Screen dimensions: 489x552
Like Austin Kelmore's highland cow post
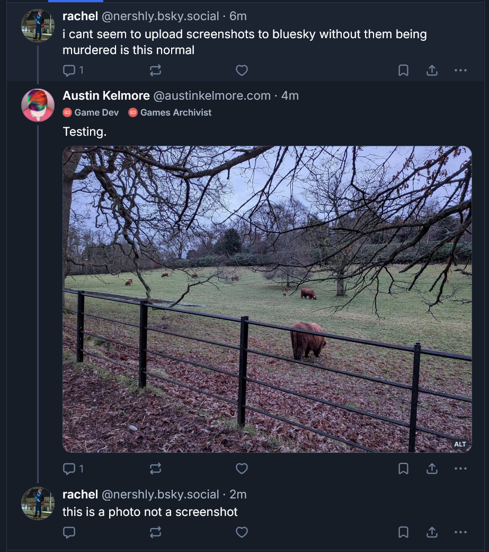point(242,468)
